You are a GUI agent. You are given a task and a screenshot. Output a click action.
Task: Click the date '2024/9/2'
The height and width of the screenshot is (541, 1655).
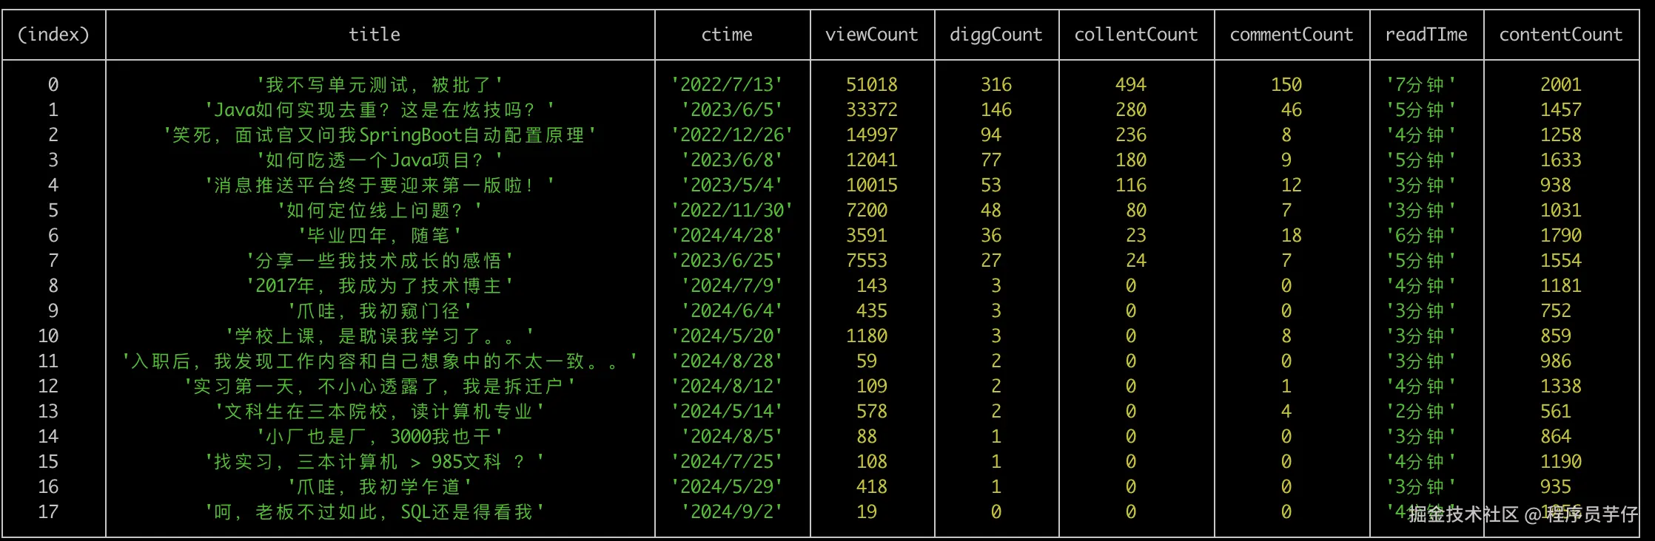[732, 512]
